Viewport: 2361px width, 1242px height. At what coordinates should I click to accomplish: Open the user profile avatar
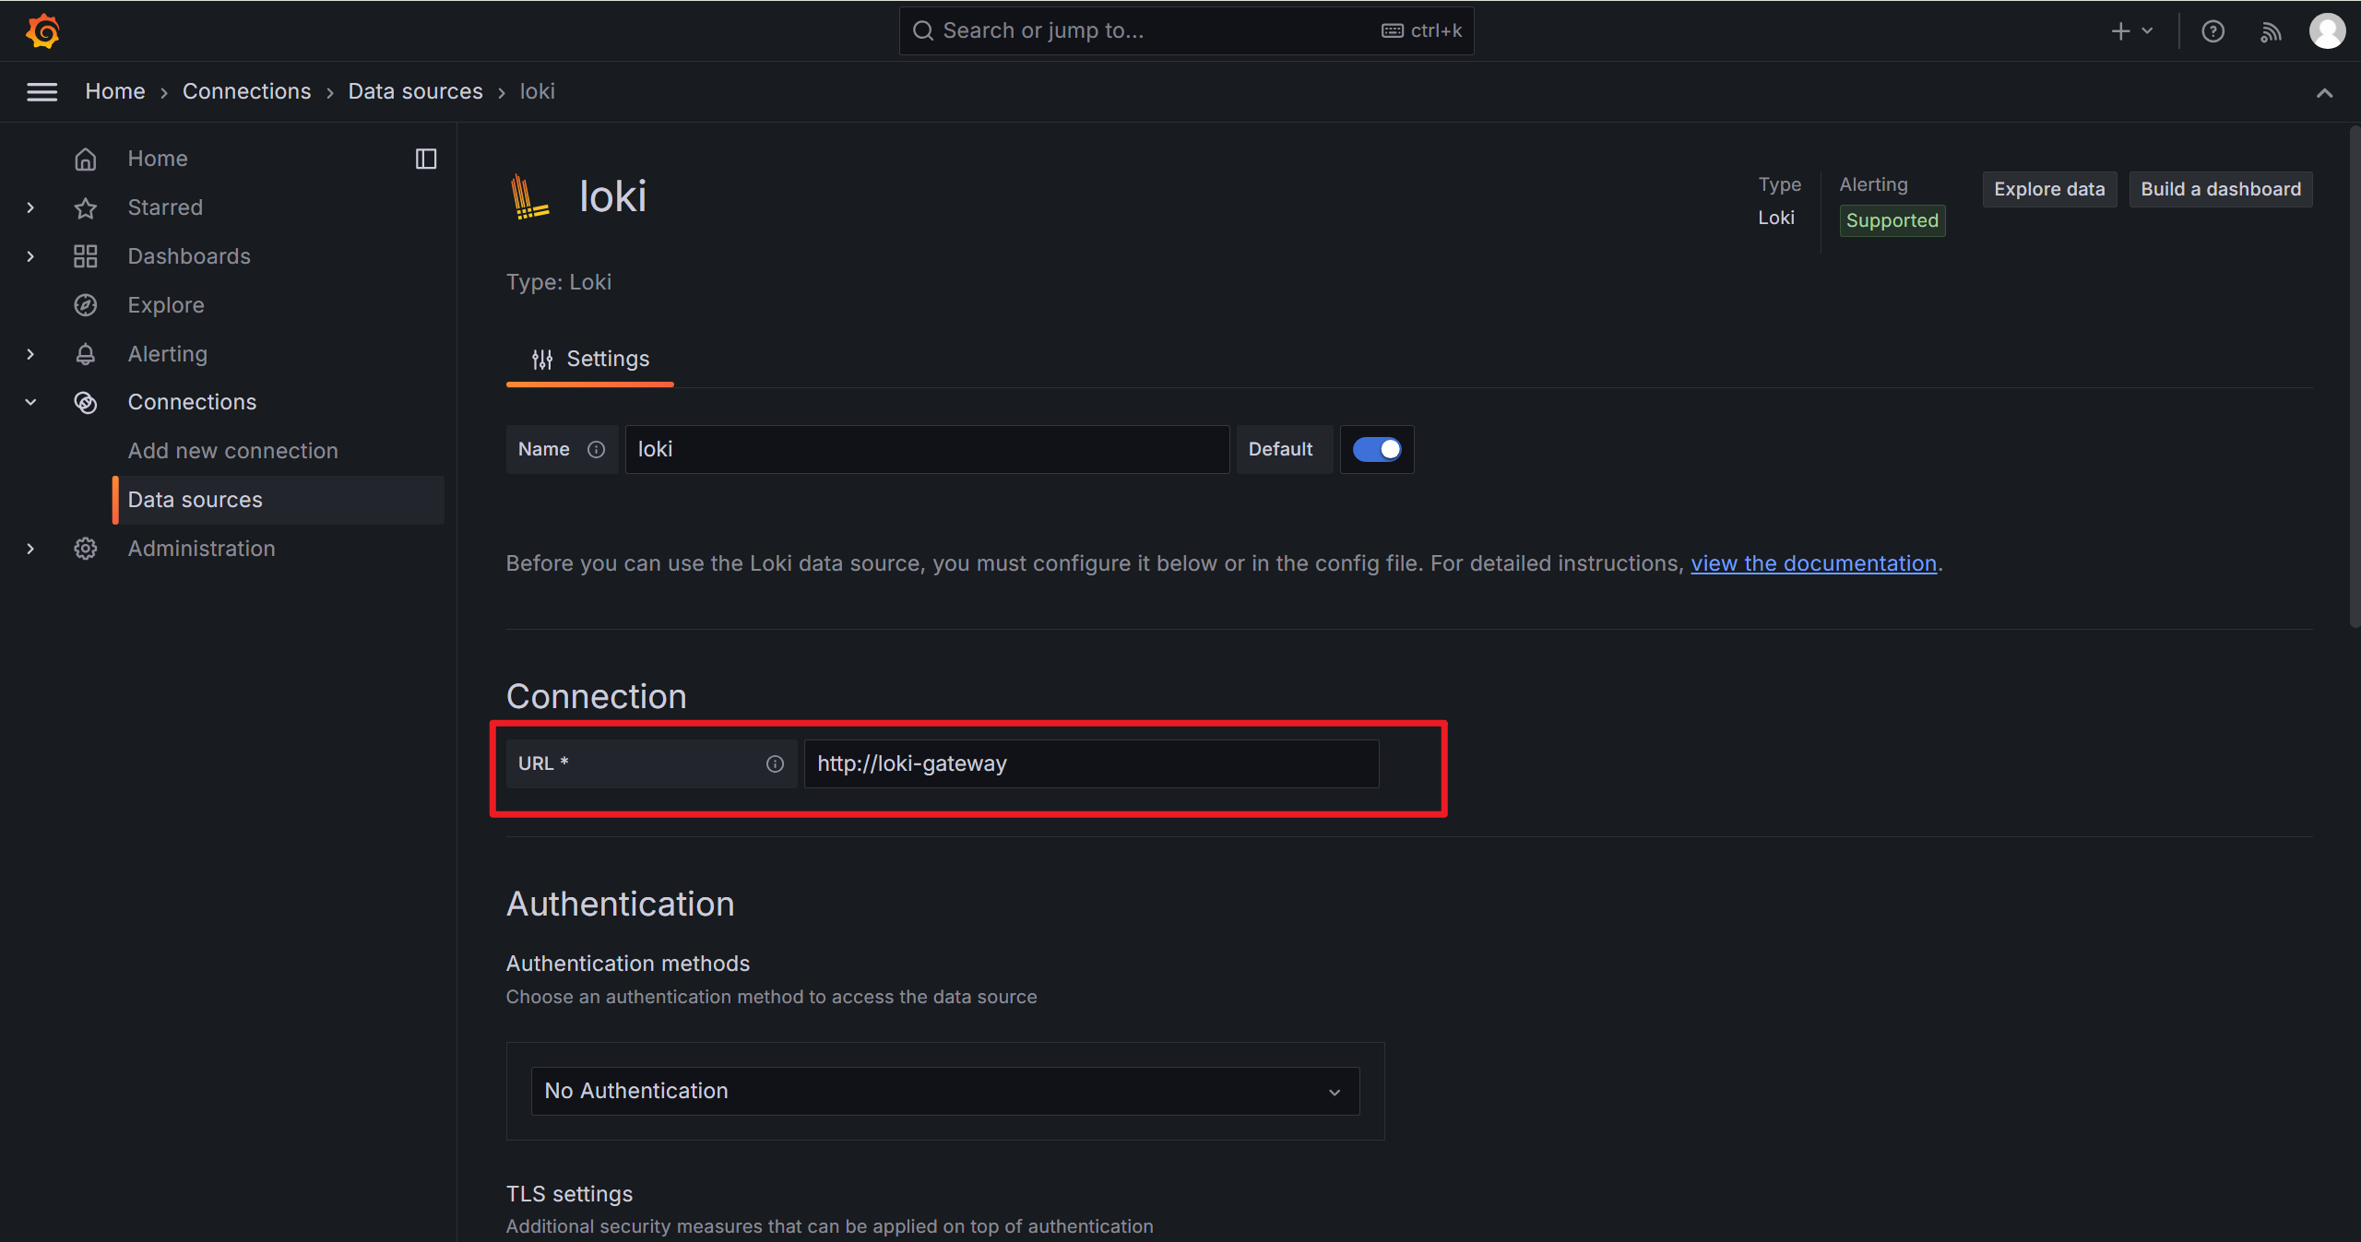pos(2327,30)
